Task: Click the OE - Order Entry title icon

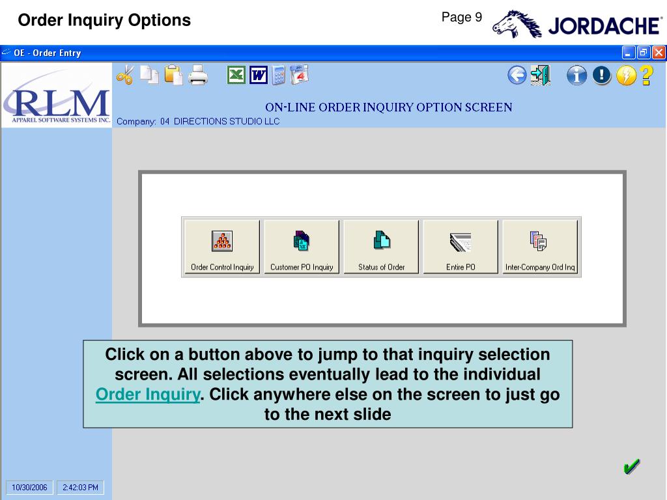Action: [x=6, y=52]
